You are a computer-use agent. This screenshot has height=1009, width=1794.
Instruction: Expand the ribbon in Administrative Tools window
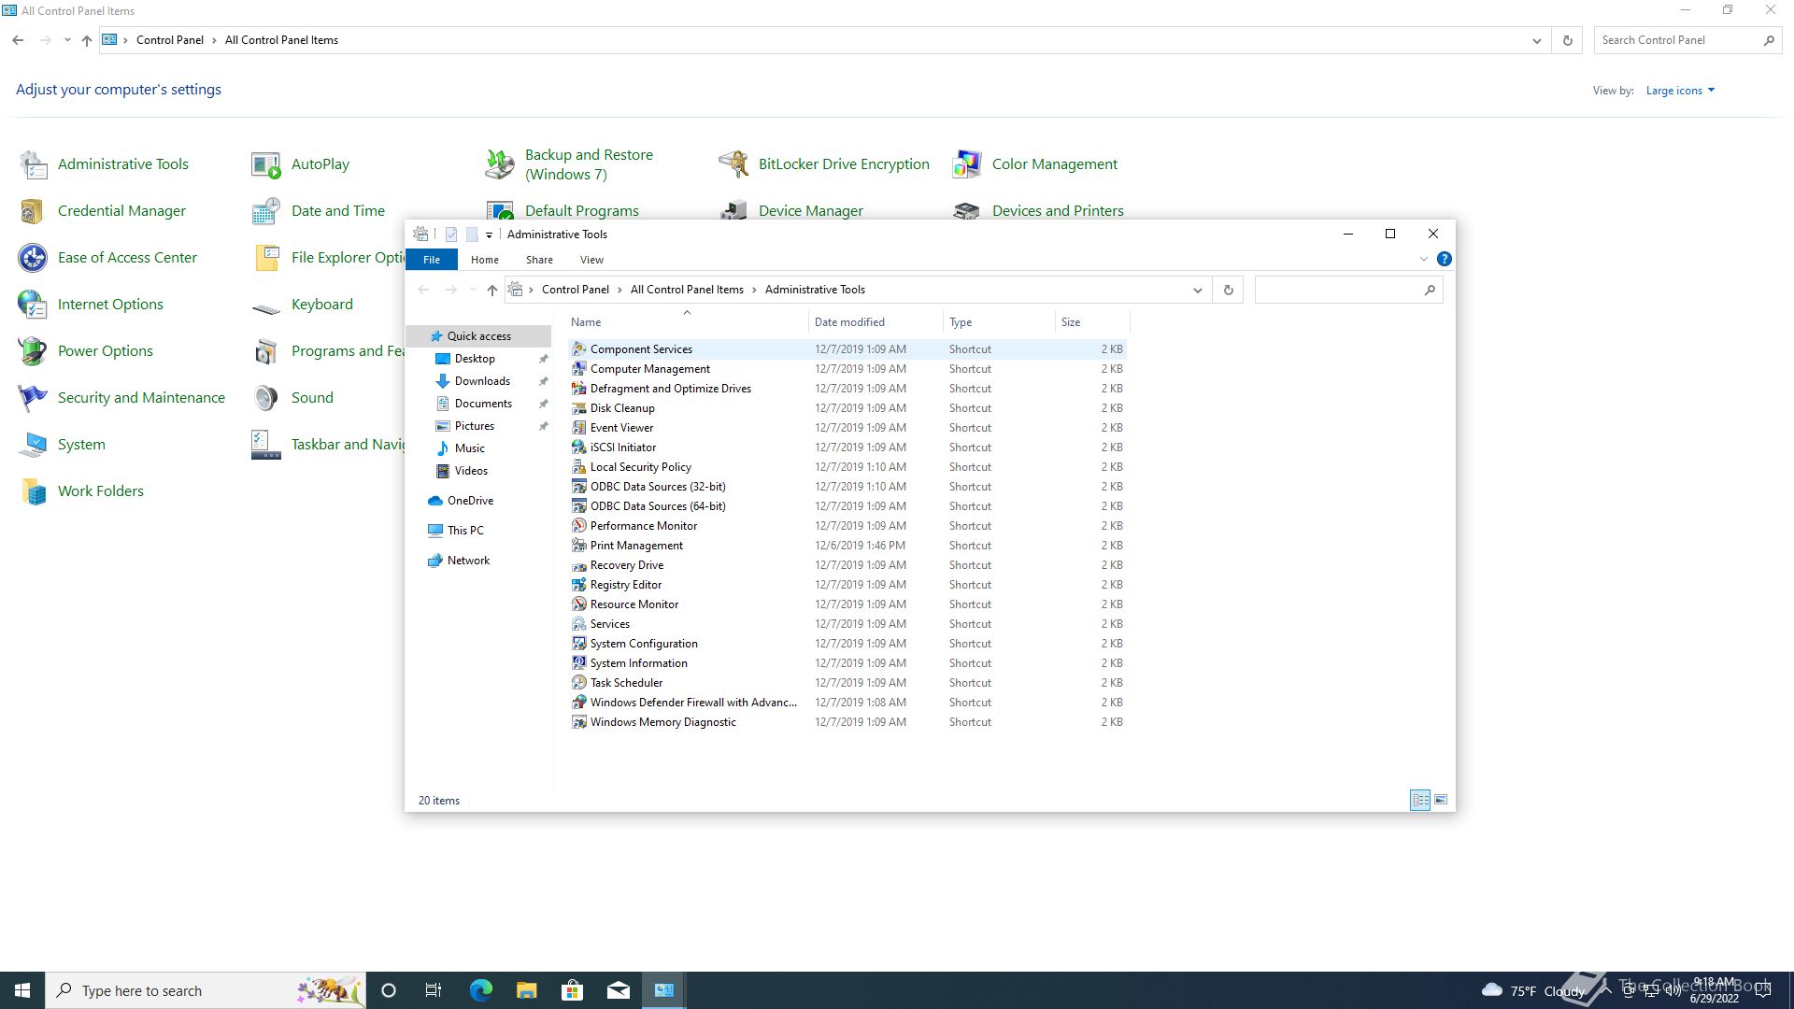coord(1423,259)
